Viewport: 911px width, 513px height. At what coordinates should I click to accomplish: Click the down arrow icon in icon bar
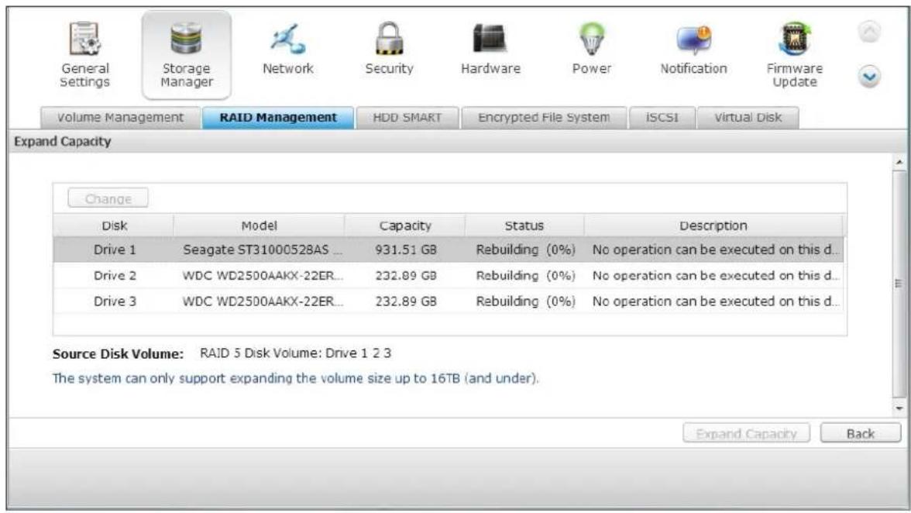869,77
